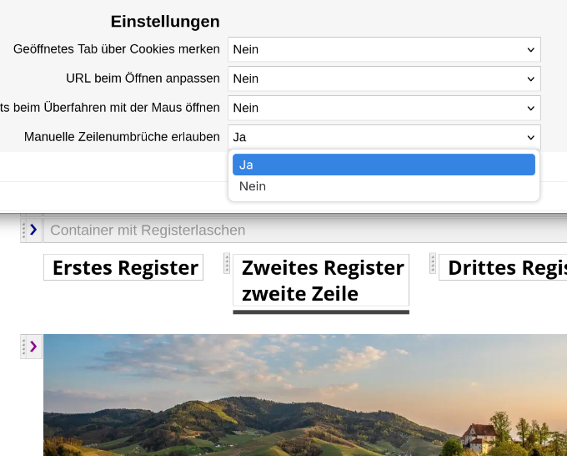The height and width of the screenshot is (456, 567).
Task: Click the landscape image with hills
Action: pyautogui.click(x=305, y=395)
